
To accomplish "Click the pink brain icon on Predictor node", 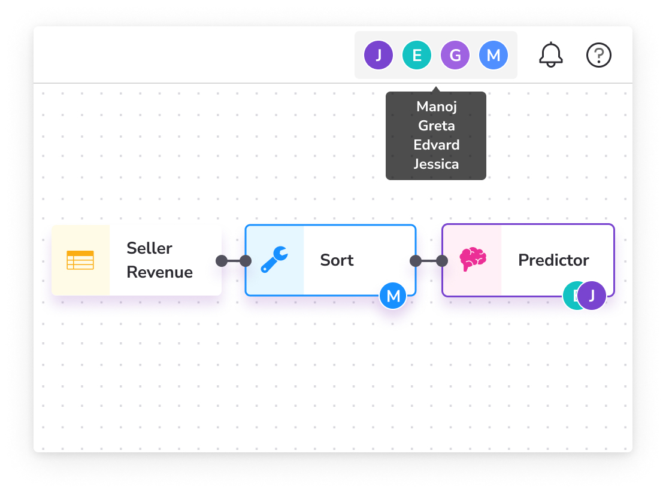I will pyautogui.click(x=473, y=259).
